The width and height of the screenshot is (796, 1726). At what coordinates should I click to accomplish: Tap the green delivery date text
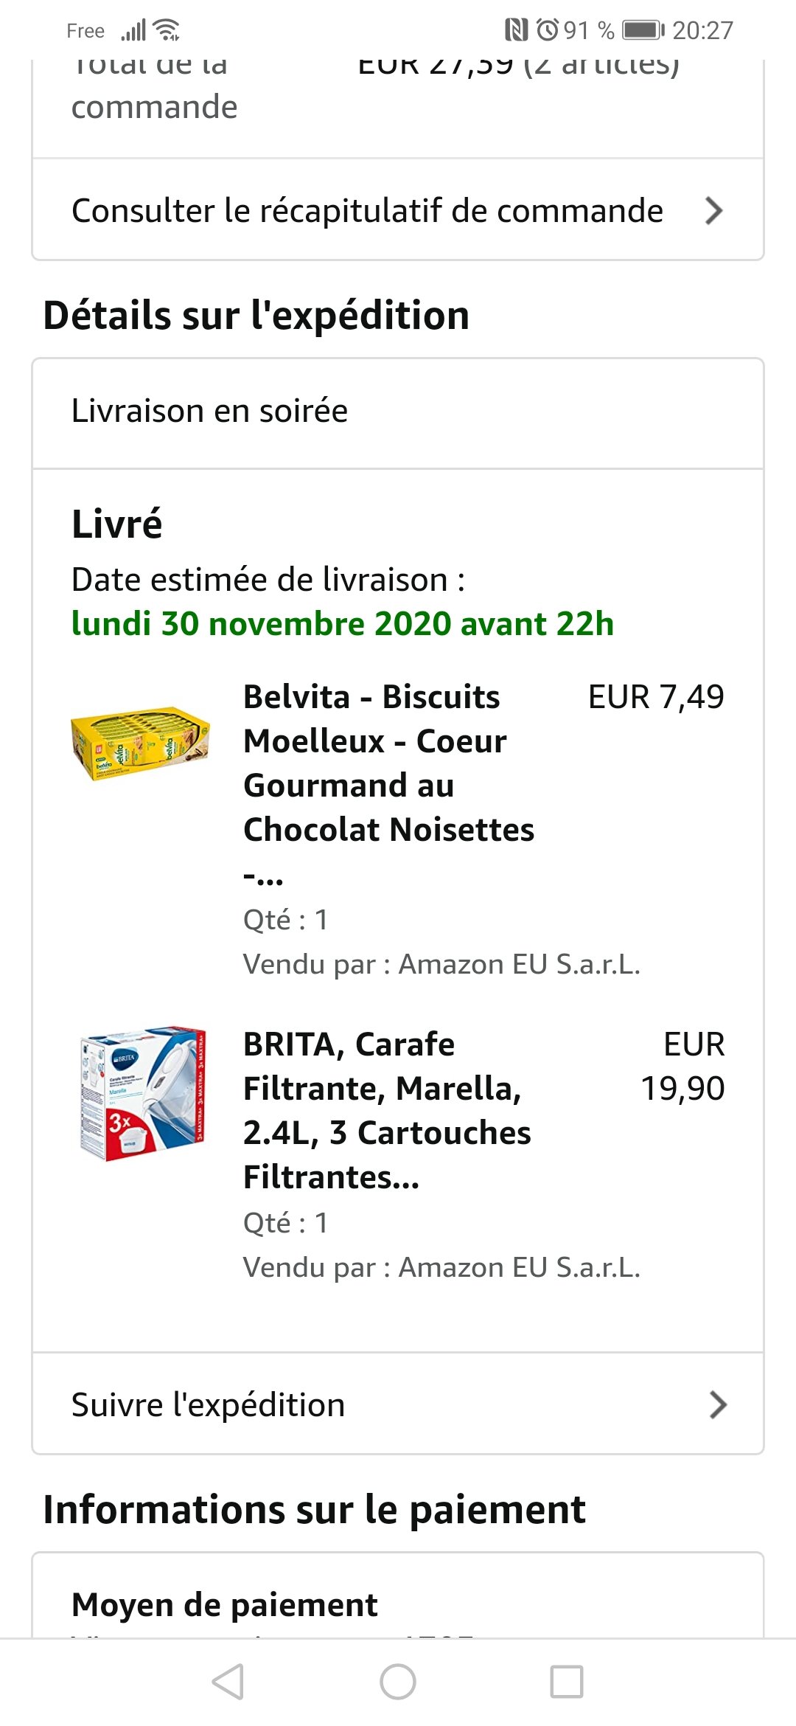tap(343, 624)
